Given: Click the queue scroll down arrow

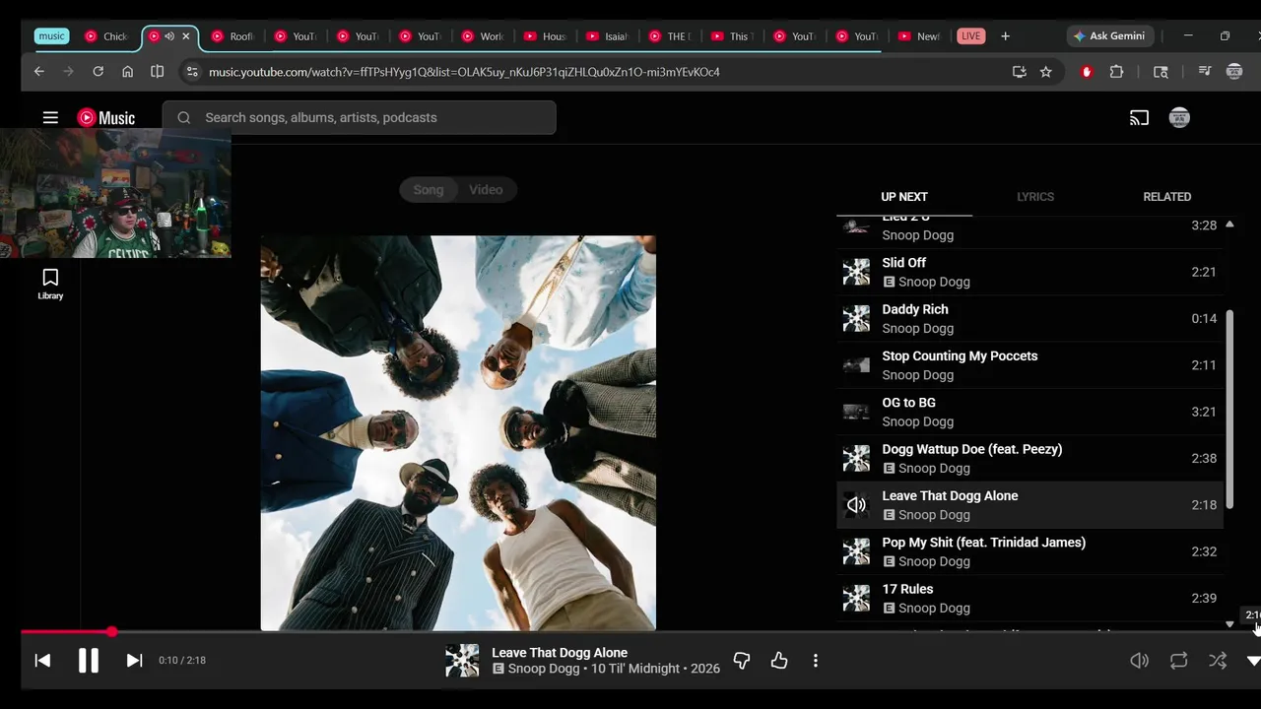Looking at the screenshot, I should pyautogui.click(x=1229, y=624).
